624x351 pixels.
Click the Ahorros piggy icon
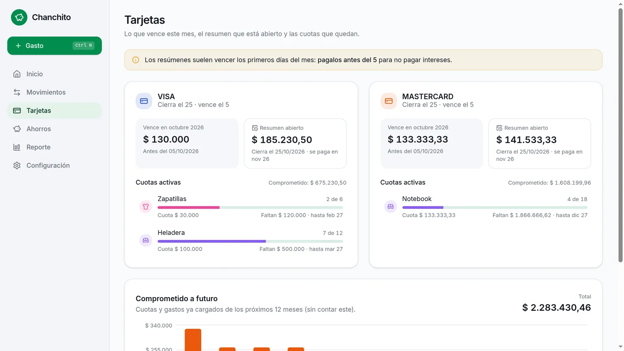click(x=17, y=129)
